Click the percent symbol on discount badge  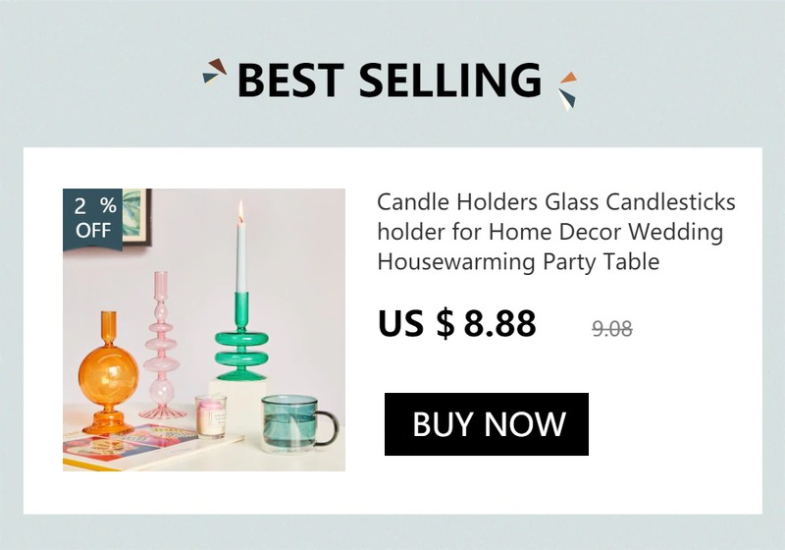pos(108,205)
